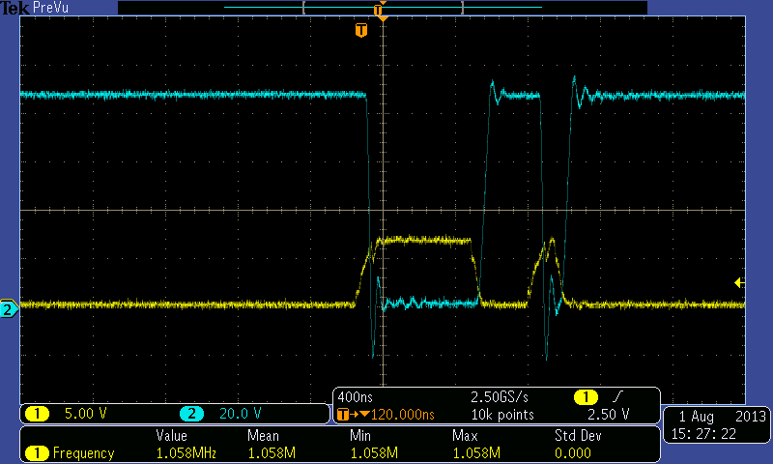
Task: Click the 1 Aug 2013 date readout
Action: 722,417
